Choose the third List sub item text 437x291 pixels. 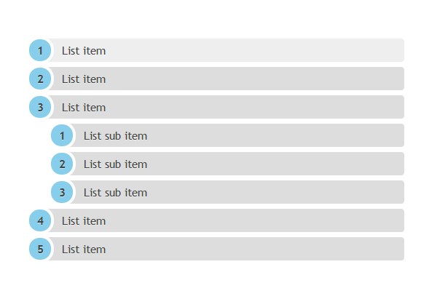point(115,193)
